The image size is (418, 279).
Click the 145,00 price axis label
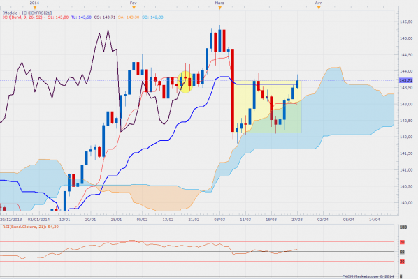point(406,38)
